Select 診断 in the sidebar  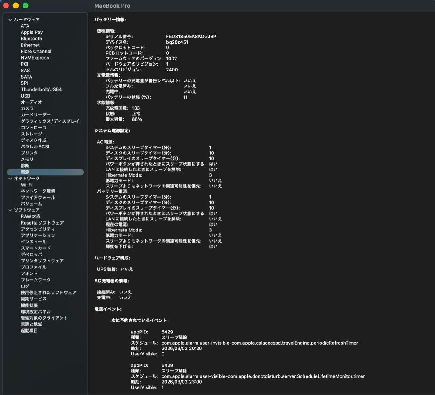point(25,166)
